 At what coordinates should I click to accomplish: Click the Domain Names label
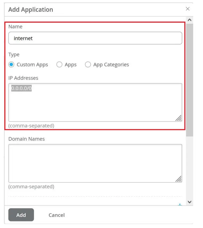pos(27,139)
